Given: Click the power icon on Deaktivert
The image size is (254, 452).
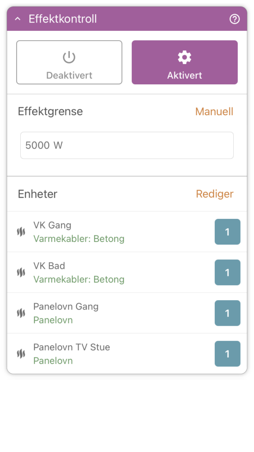Looking at the screenshot, I should 69,57.
